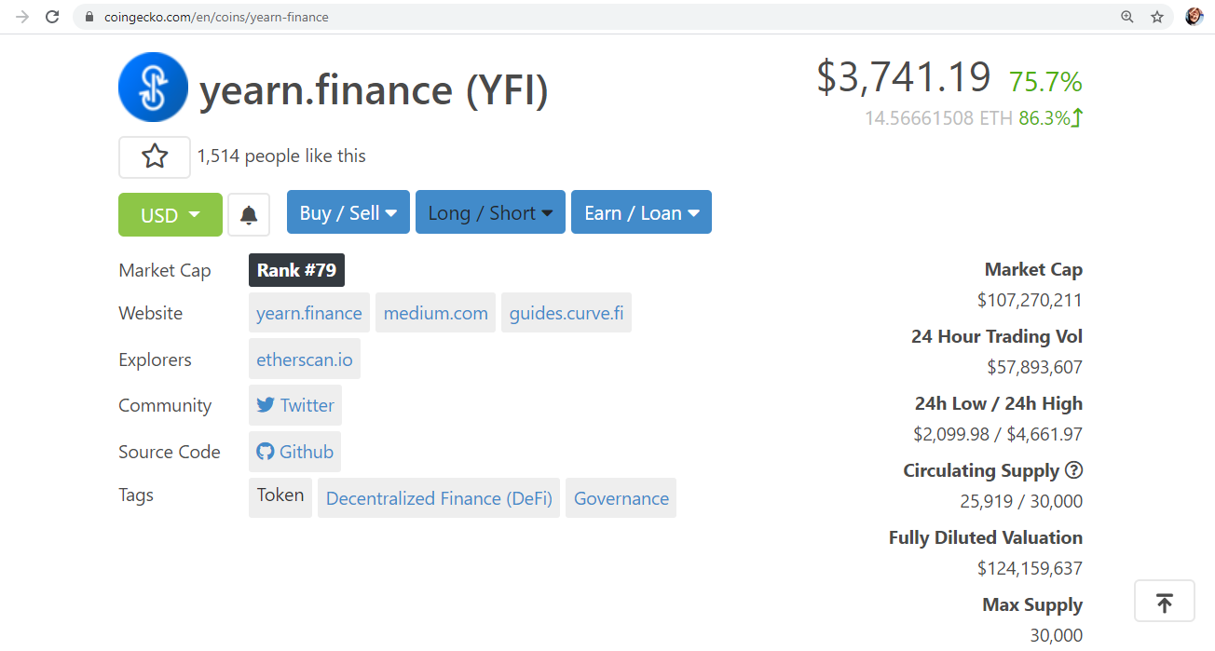1215x651 pixels.
Task: Click the address bar URL field
Action: click(x=596, y=17)
